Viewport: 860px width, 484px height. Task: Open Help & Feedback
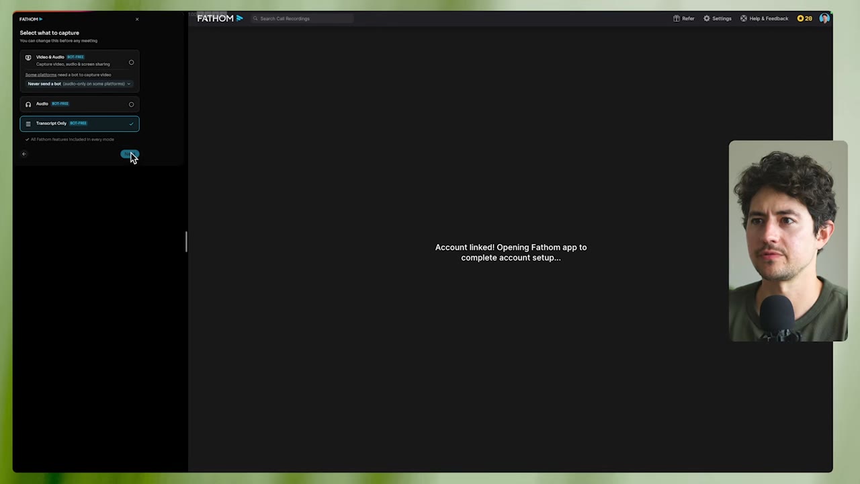[x=765, y=18]
